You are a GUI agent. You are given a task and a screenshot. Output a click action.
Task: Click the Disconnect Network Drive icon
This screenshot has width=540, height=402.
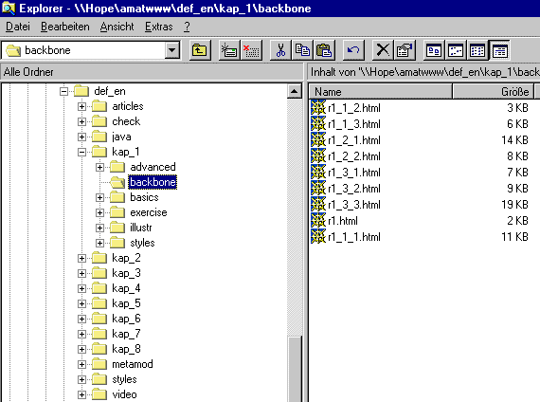coord(251,50)
